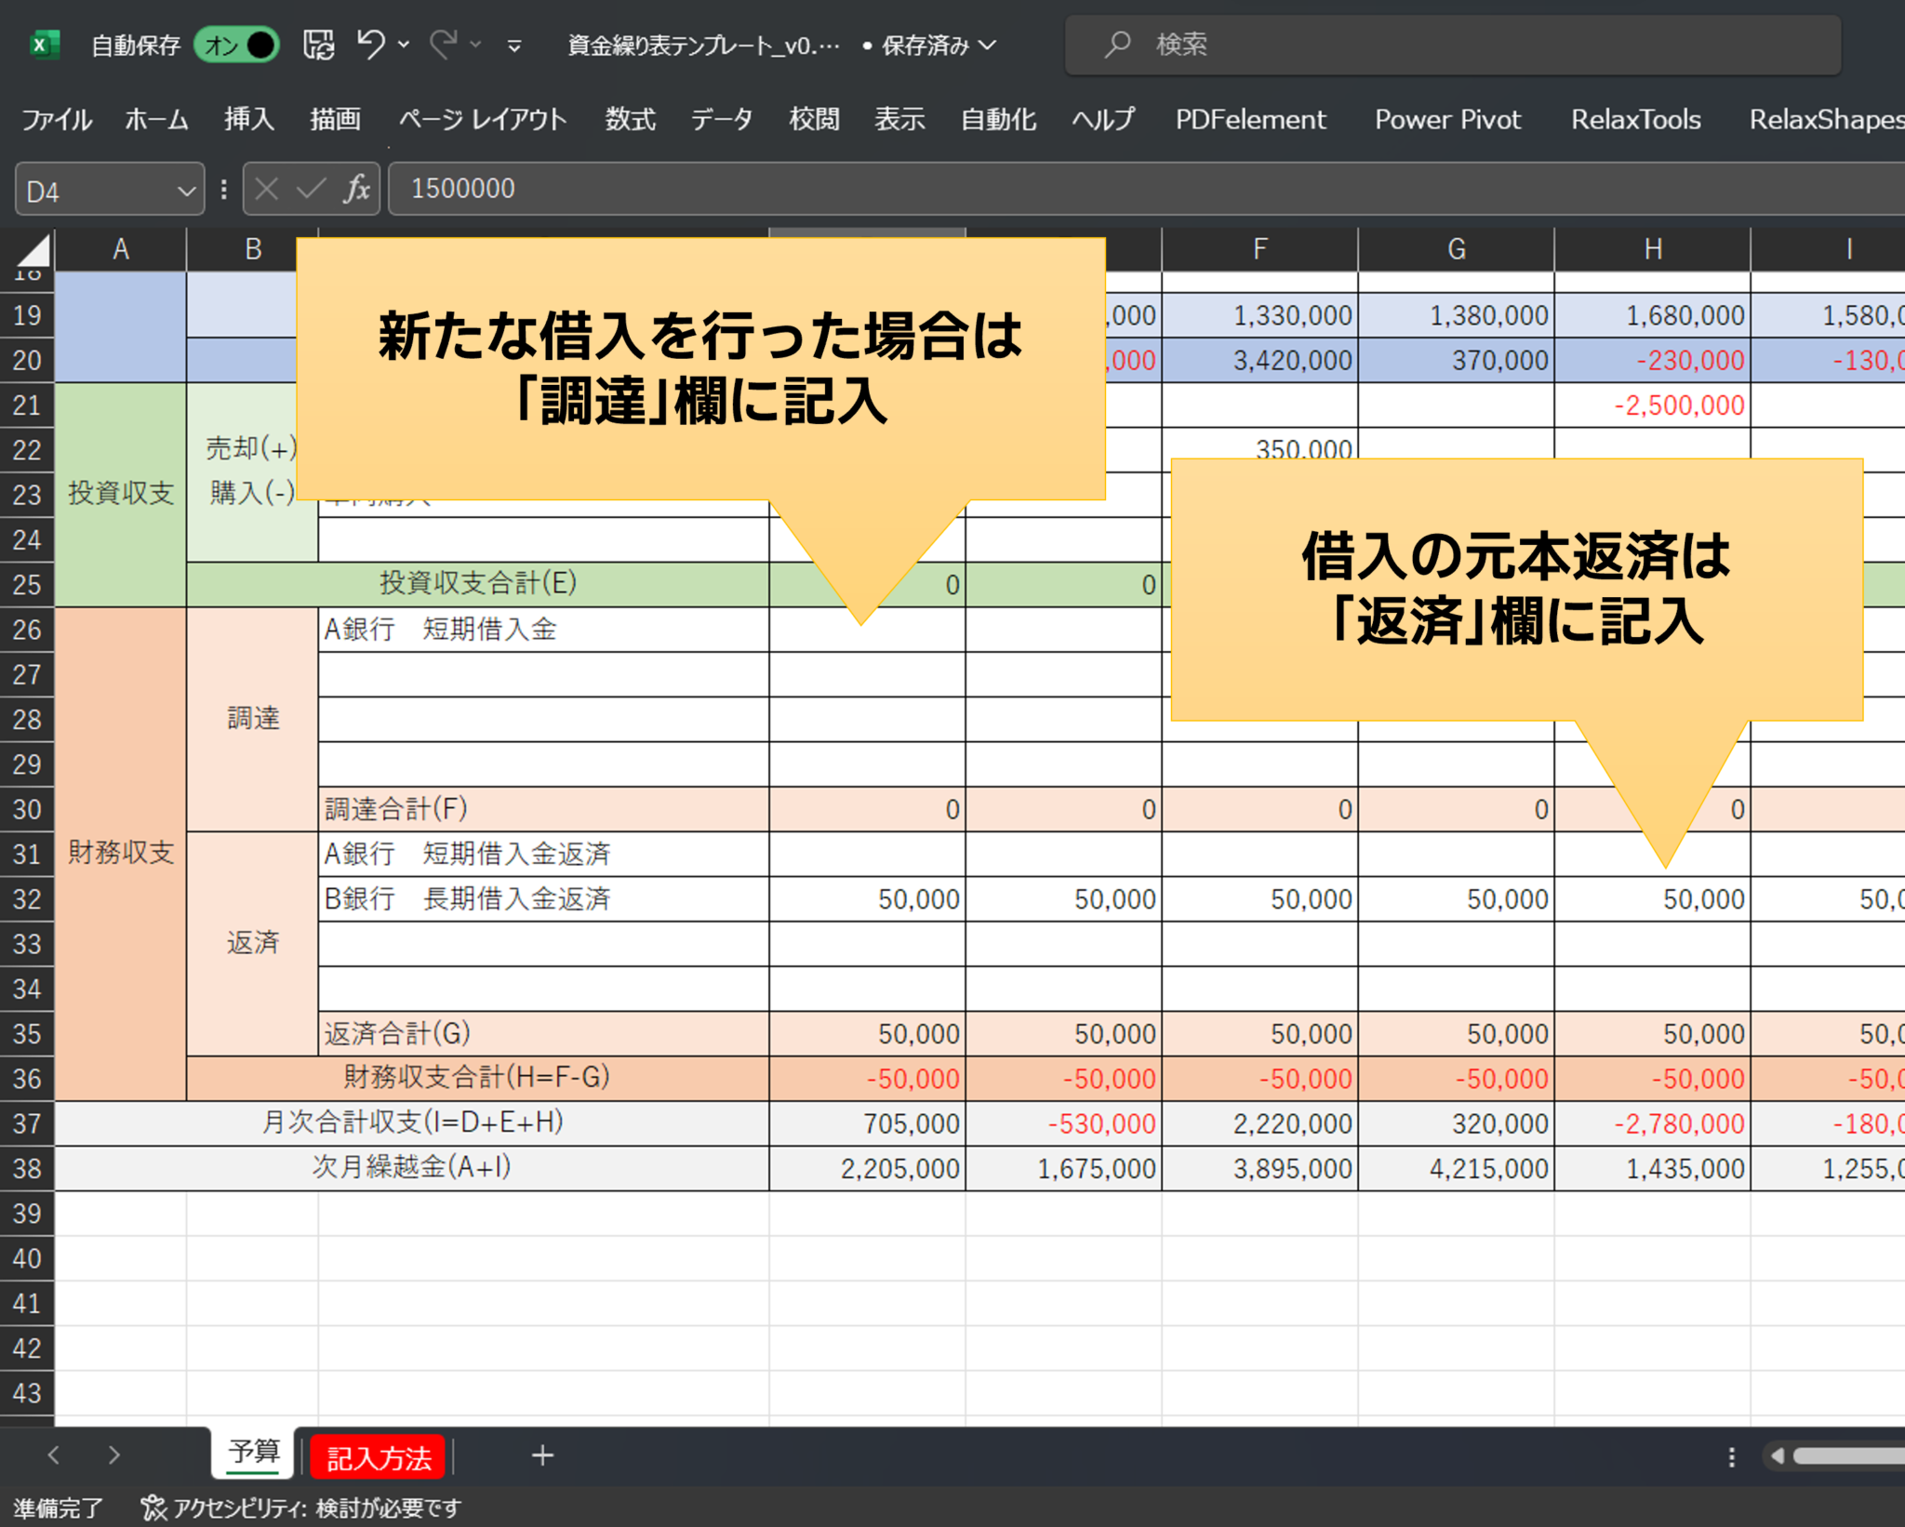Open the 記入方法 sheet tab
This screenshot has width=1905, height=1527.
pyautogui.click(x=378, y=1455)
